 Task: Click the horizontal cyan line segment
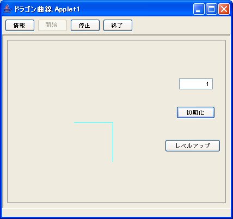(93, 123)
